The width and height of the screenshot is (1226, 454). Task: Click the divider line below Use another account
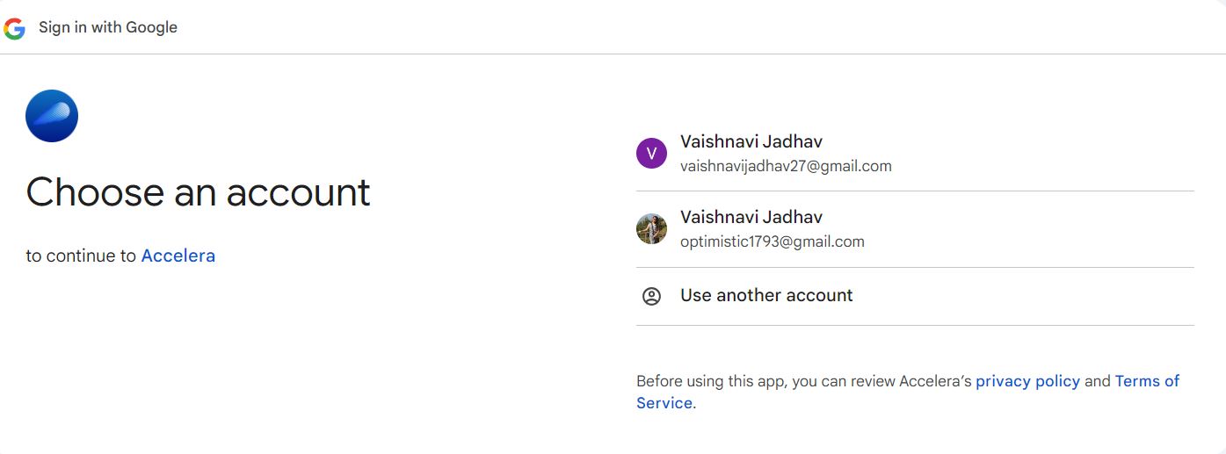point(914,325)
